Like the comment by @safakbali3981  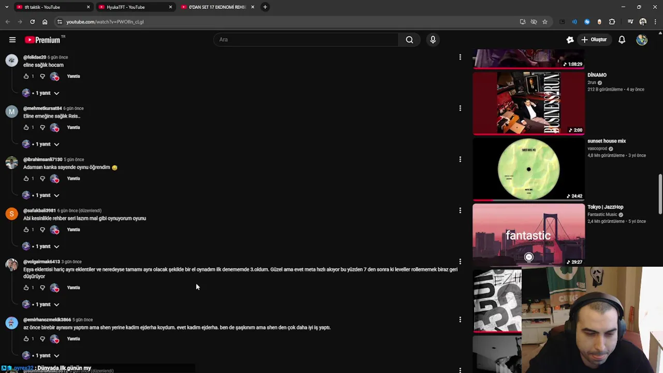point(26,229)
